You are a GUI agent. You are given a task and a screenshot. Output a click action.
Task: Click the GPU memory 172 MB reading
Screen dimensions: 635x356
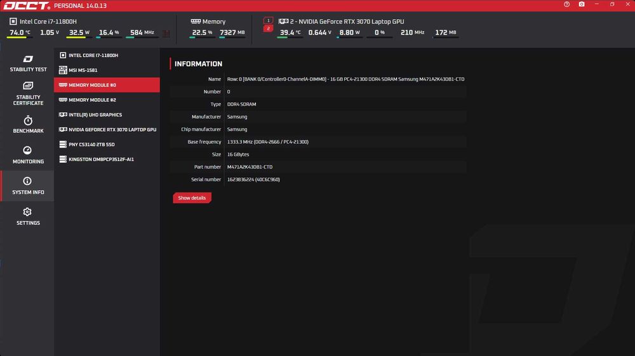446,33
